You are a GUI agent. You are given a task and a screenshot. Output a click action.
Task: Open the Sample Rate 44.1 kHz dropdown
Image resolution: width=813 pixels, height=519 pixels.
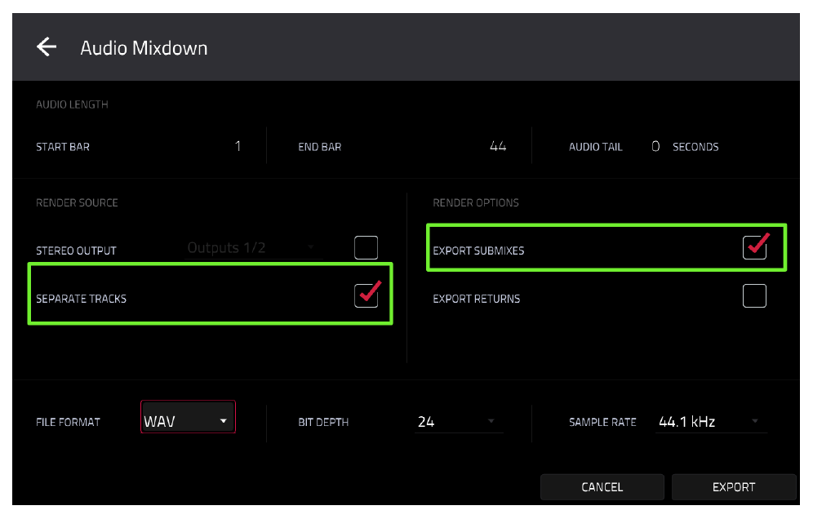(x=711, y=422)
